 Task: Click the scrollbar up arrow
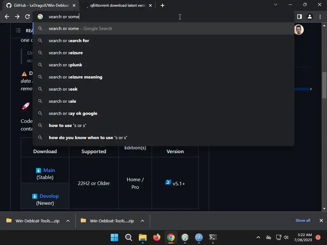(324, 26)
